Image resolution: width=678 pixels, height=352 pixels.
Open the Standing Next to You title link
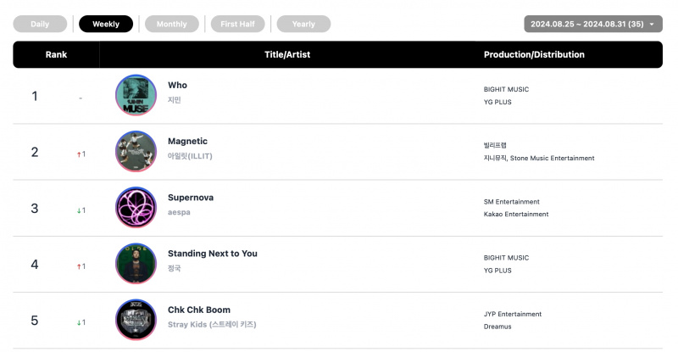[213, 254]
